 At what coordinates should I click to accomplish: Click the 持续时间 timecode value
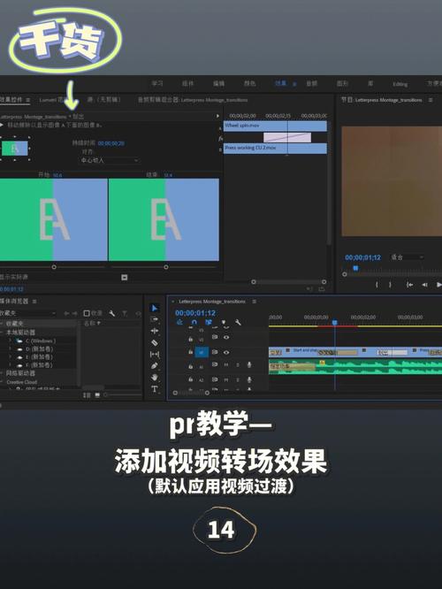pyautogui.click(x=111, y=143)
